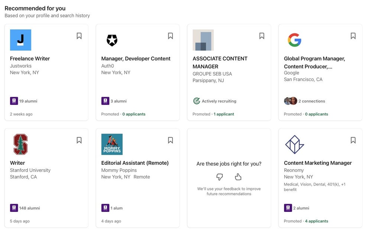The width and height of the screenshot is (368, 232).
Task: Toggle bookmark on Associate Content Manager job
Action: pyautogui.click(x=262, y=36)
